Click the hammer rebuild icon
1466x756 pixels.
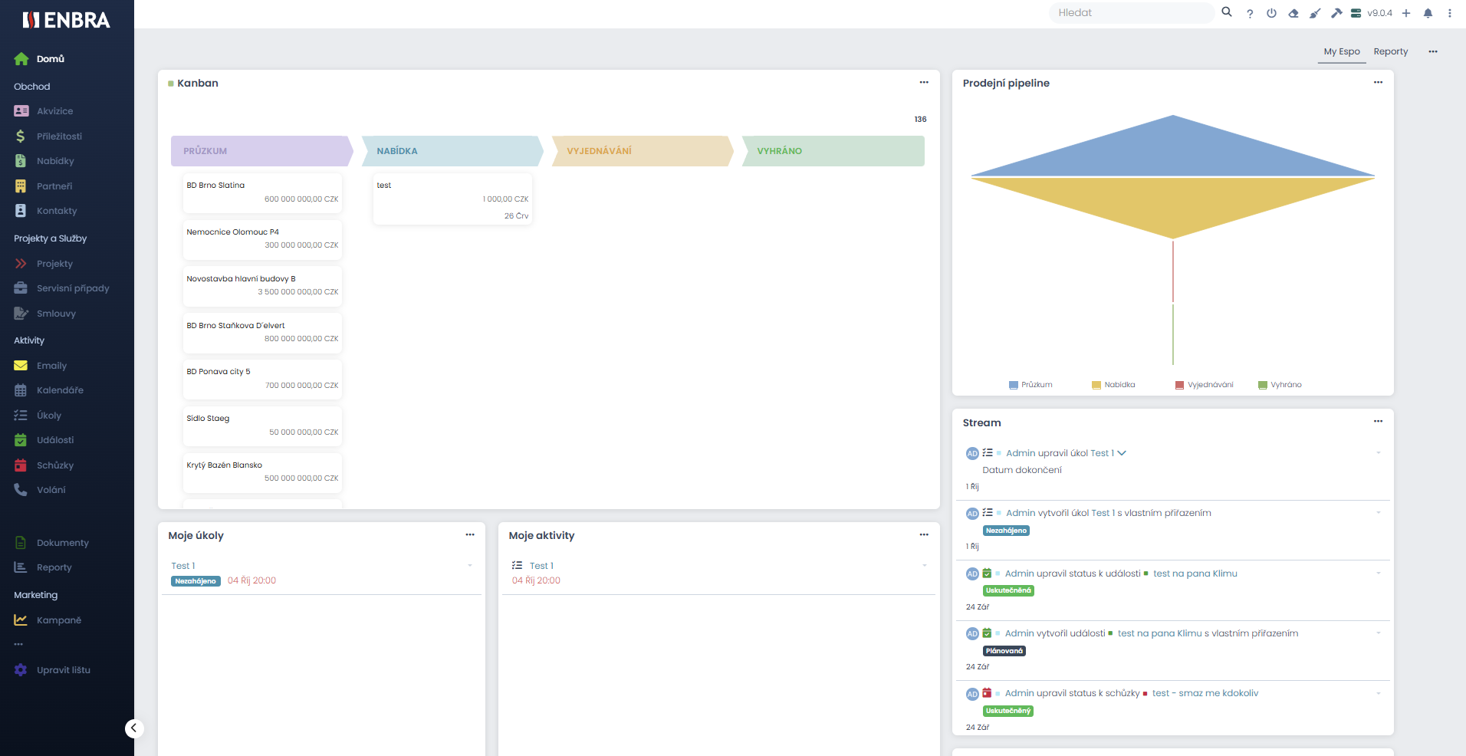pos(1336,13)
